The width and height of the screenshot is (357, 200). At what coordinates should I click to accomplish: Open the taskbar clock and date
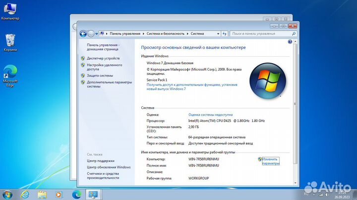342,195
